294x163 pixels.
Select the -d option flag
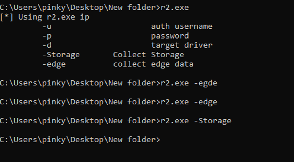pos(47,45)
